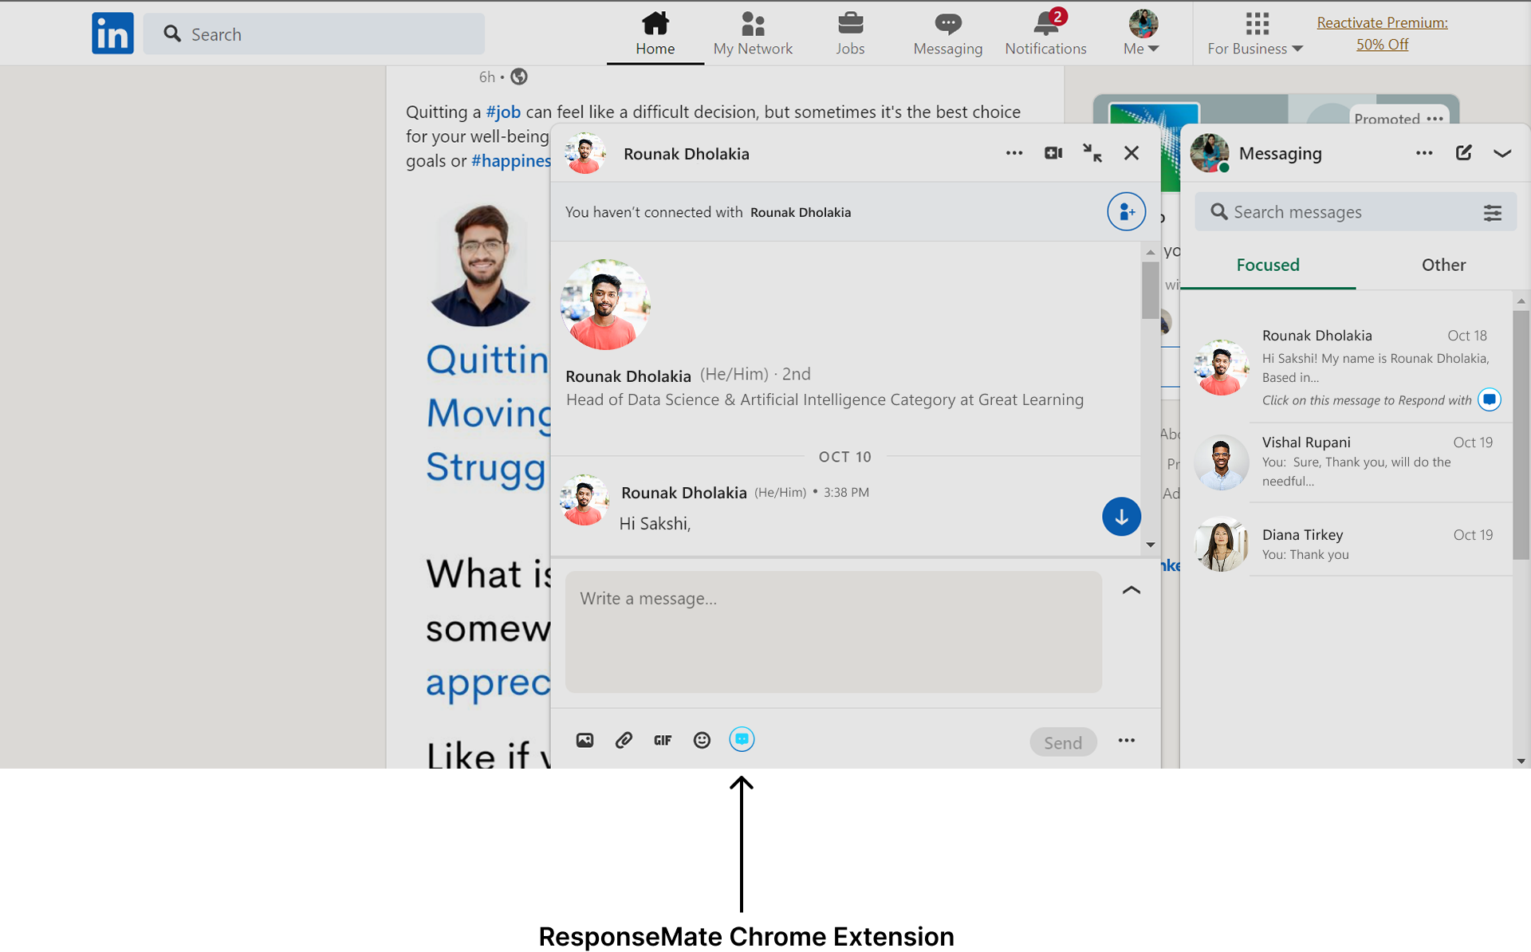Expand the For Business menu
Screen dimensions: 1531x952
coord(1256,33)
